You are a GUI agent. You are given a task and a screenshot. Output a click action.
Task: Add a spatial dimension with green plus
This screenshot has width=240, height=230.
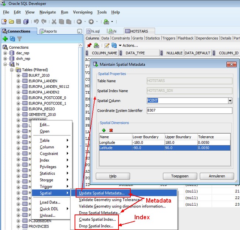[x=104, y=130]
